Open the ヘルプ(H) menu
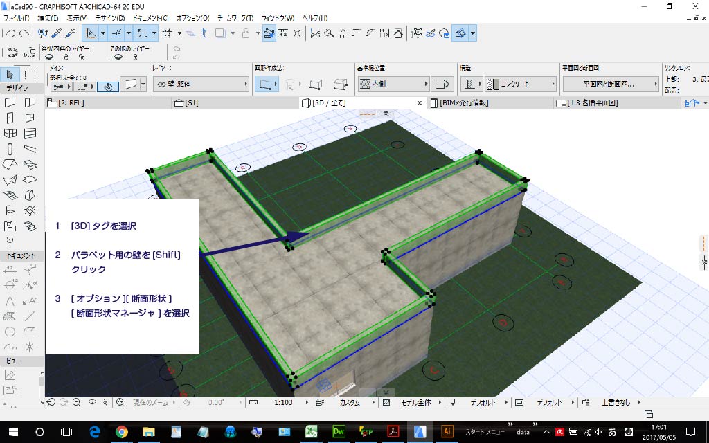The height and width of the screenshot is (443, 709). coord(315,18)
